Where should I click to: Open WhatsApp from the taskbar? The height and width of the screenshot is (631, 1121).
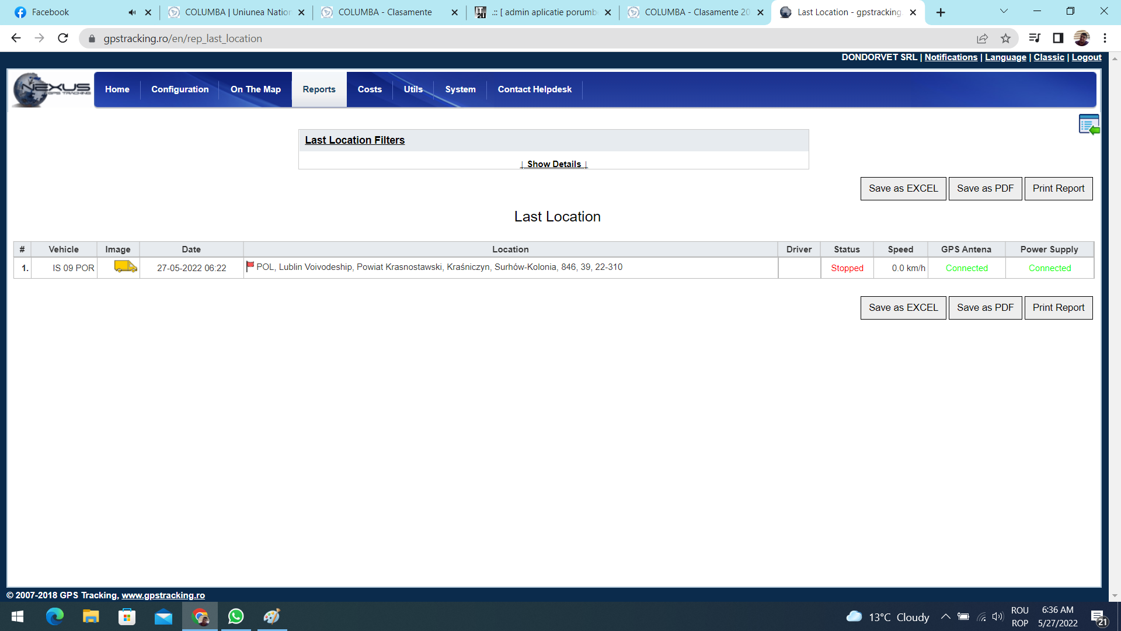coord(236,616)
